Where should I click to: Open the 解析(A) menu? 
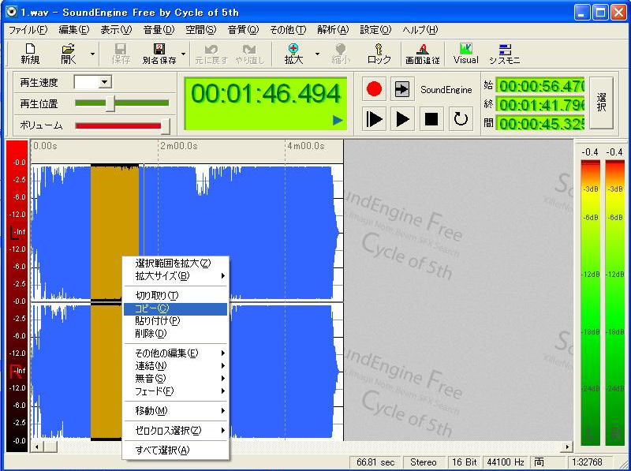(333, 30)
